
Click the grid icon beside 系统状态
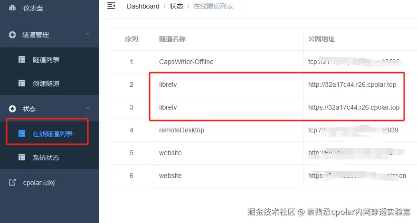pos(22,158)
